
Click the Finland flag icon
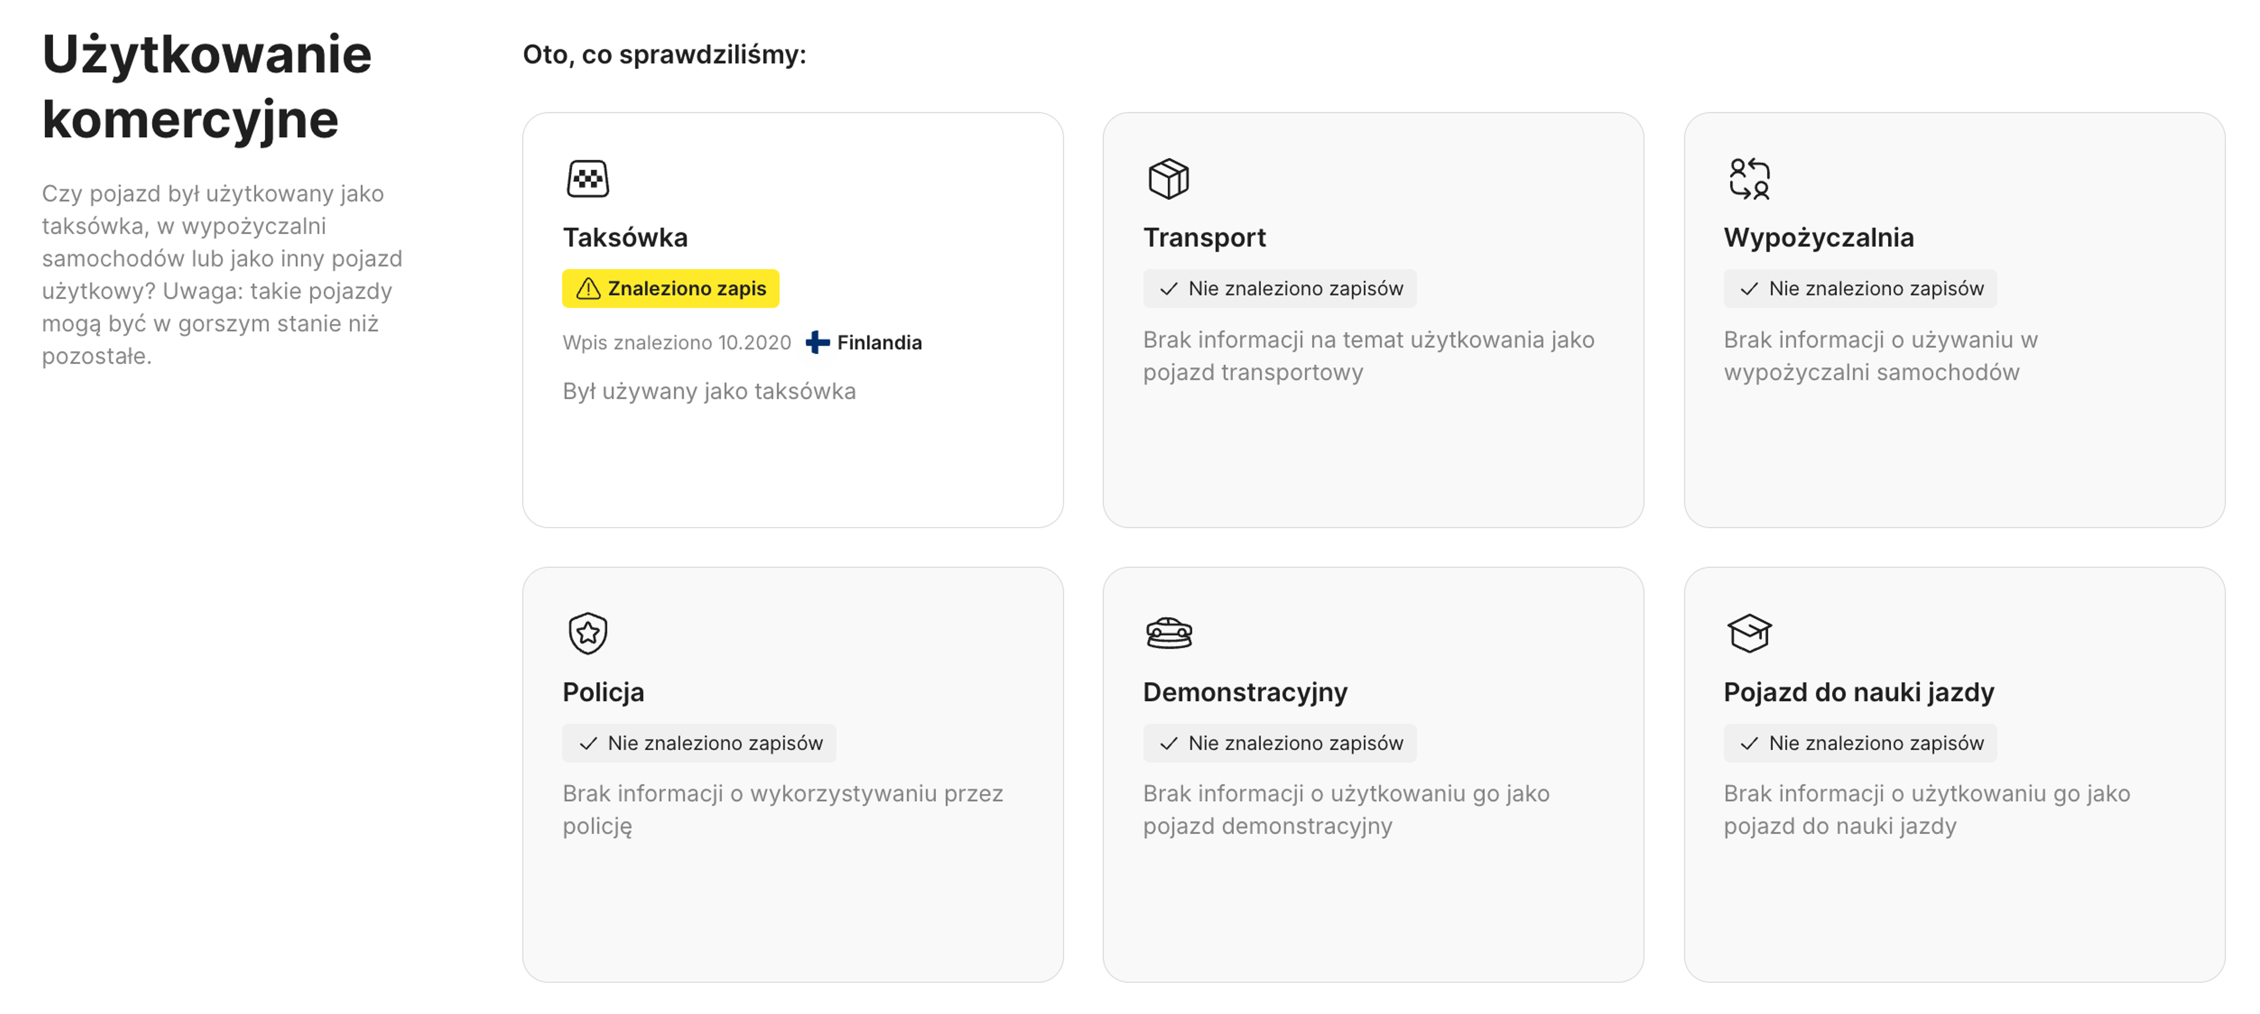(817, 343)
